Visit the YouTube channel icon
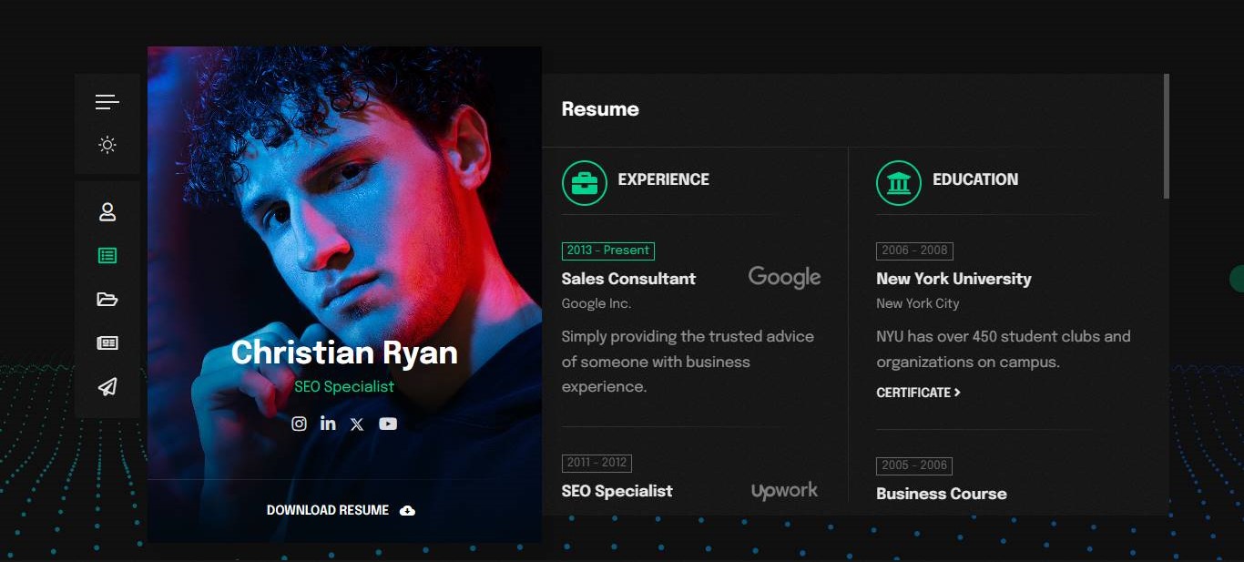 tap(388, 424)
